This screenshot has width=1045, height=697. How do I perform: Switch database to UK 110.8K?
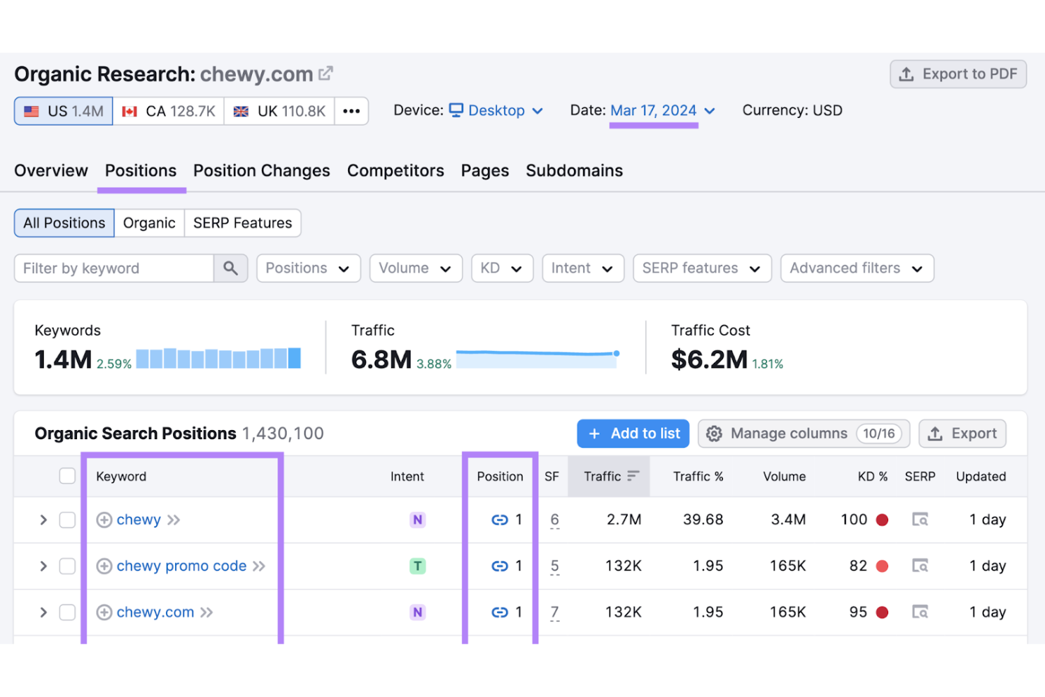click(280, 111)
